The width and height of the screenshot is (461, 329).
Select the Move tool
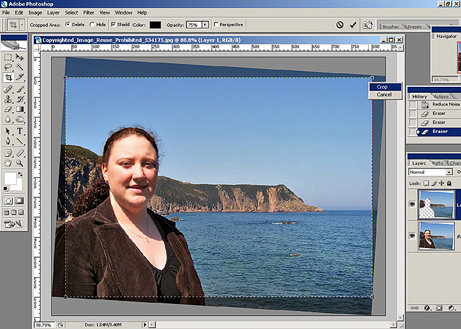click(x=20, y=57)
